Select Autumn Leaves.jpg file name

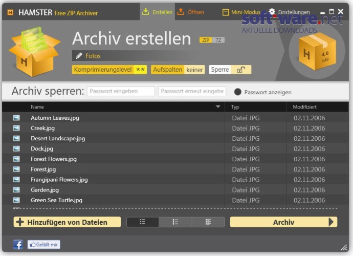coord(55,118)
